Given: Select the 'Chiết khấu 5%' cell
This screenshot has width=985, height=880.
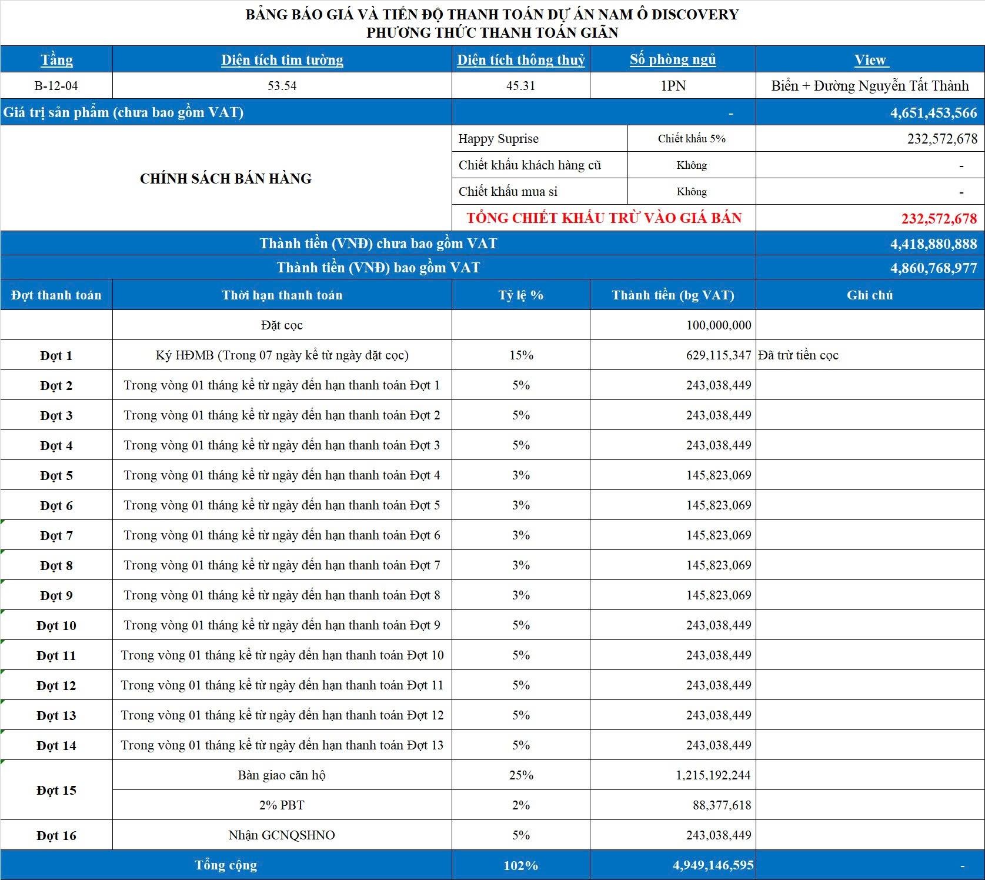Looking at the screenshot, I should 692,139.
